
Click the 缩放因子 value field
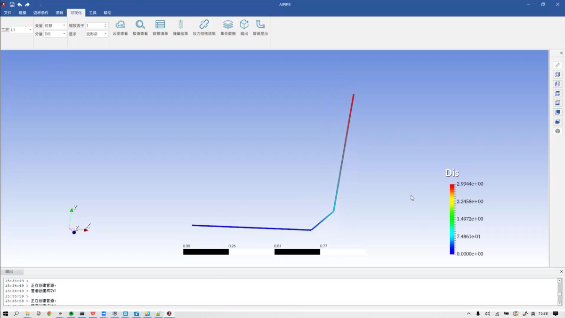pos(94,25)
